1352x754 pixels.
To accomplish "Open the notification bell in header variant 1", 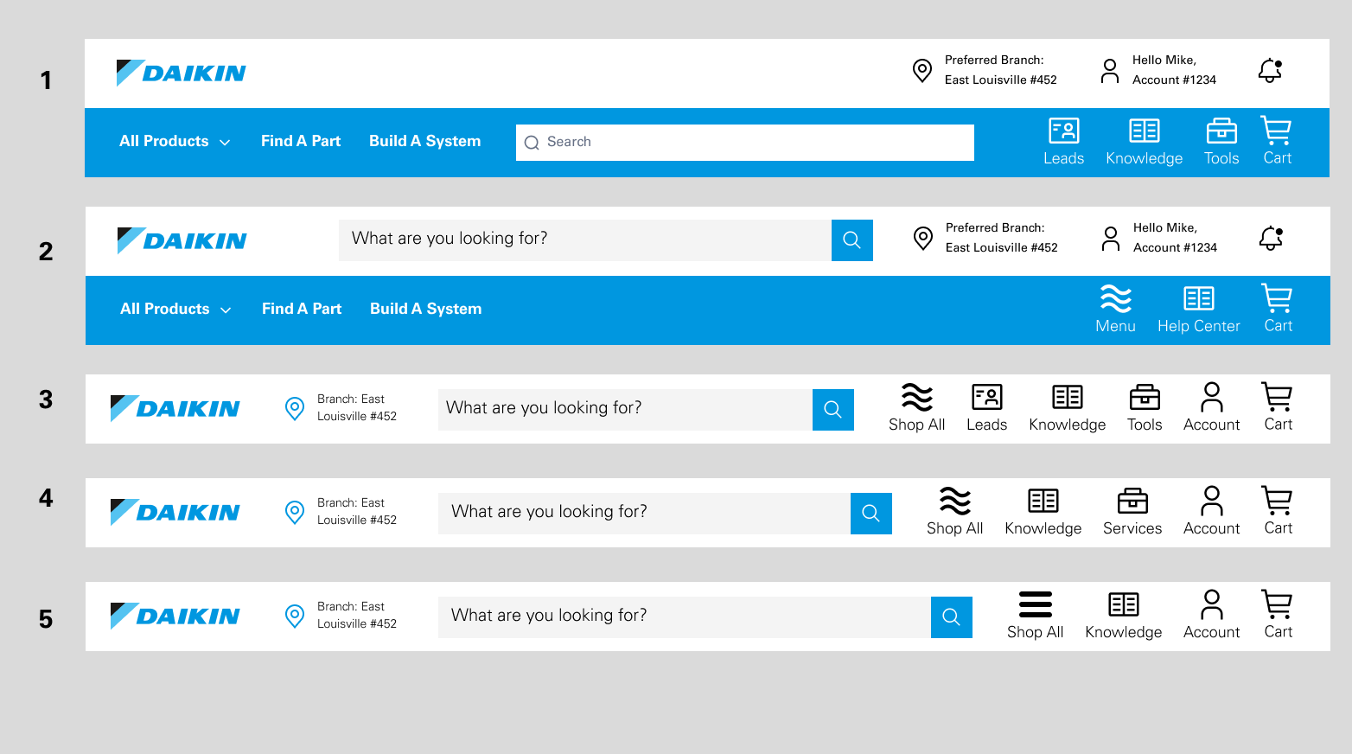I will pyautogui.click(x=1270, y=70).
